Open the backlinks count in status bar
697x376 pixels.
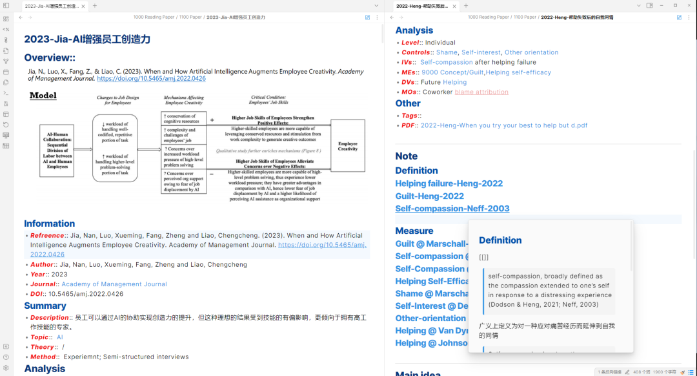tap(609, 372)
